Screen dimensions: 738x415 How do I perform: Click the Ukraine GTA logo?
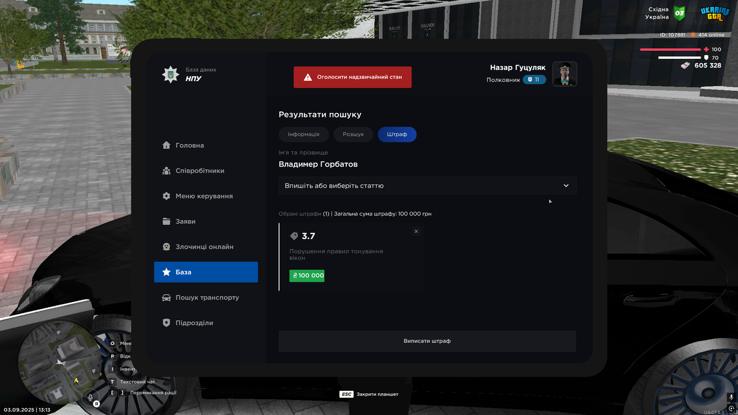[715, 14]
